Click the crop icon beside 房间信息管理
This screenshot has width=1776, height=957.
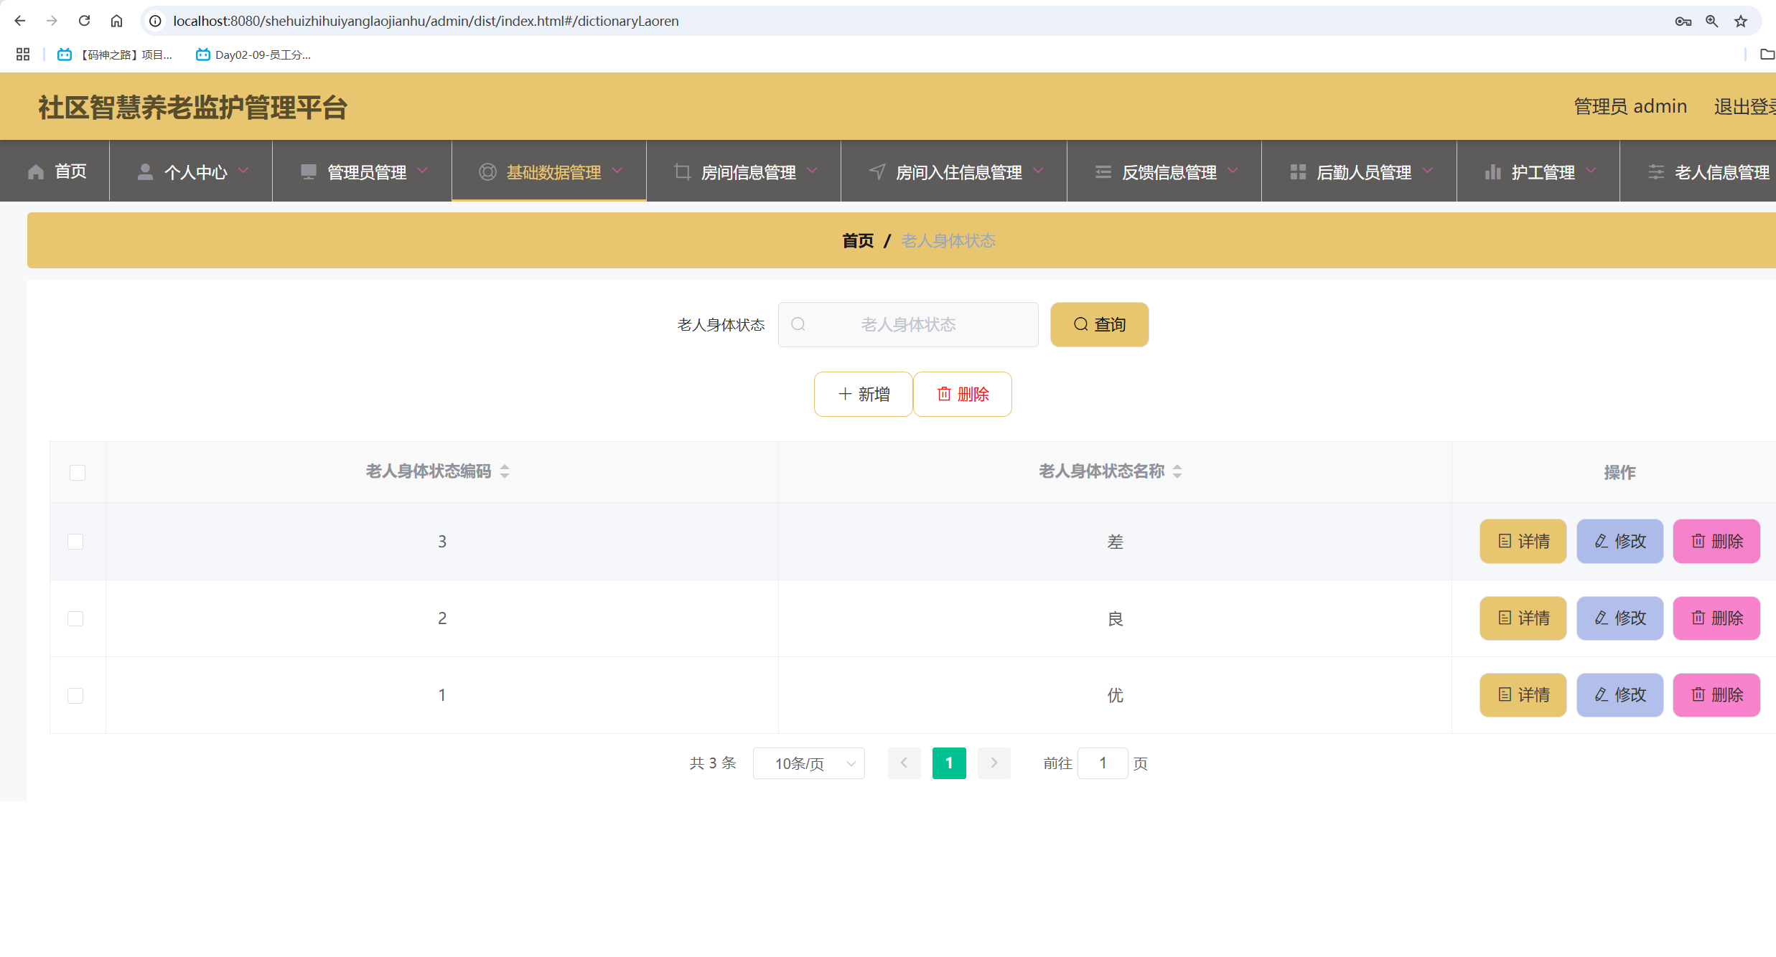click(682, 171)
